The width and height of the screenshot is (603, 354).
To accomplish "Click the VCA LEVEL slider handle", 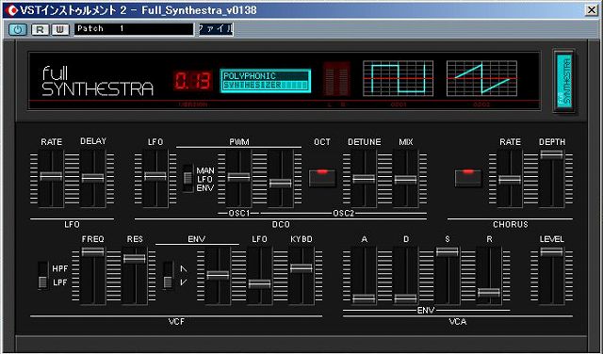I will (x=551, y=251).
